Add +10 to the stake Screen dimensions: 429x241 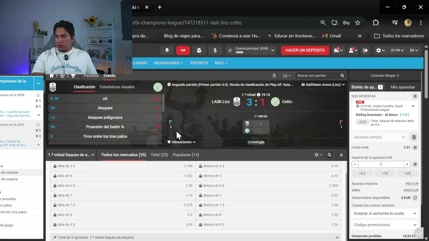pyautogui.click(x=385, y=173)
